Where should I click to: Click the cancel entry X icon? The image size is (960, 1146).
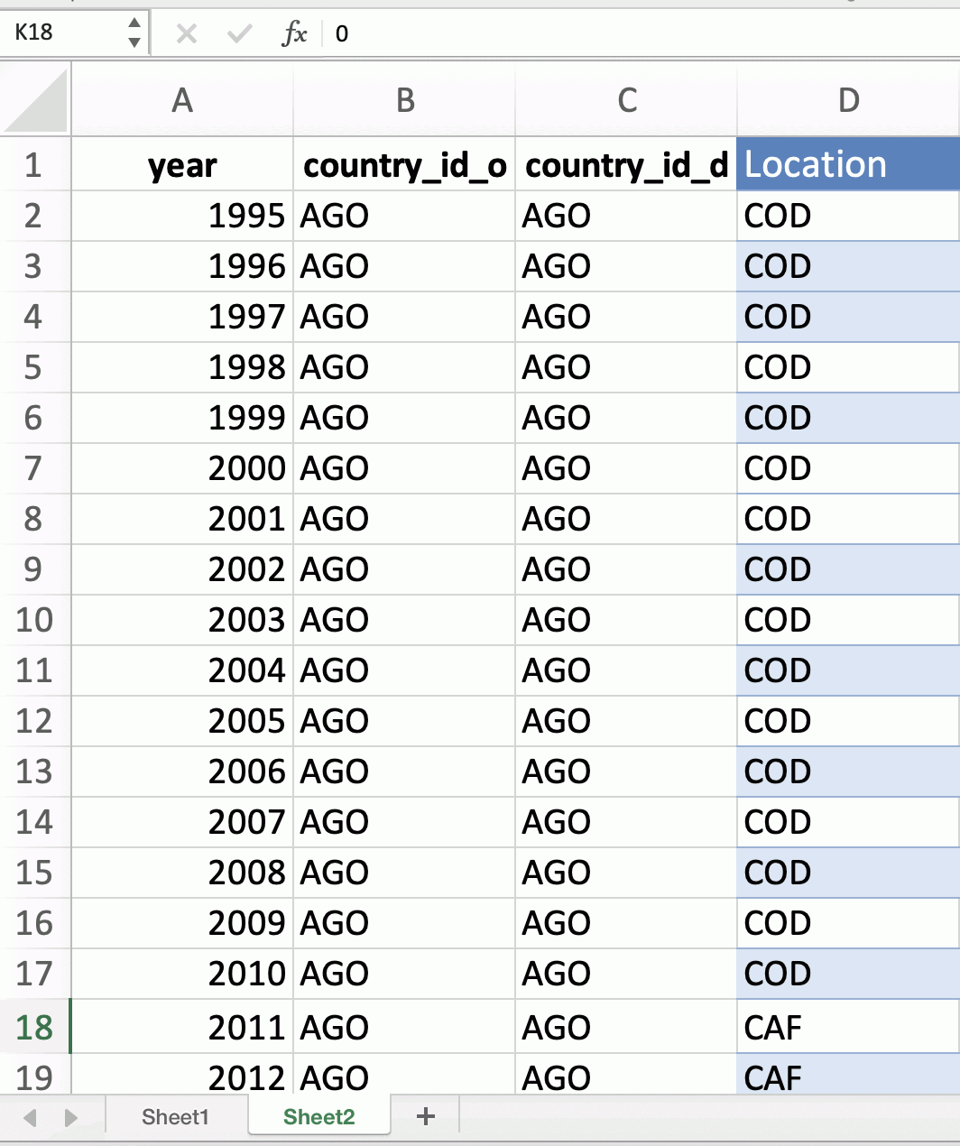point(187,34)
